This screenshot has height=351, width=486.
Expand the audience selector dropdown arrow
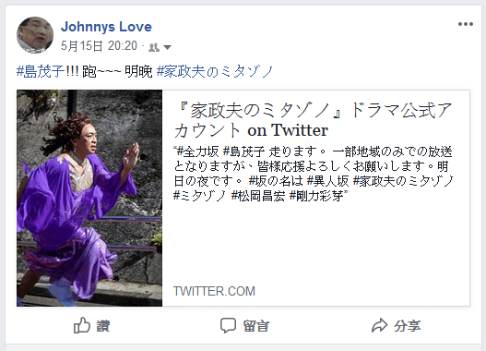coord(167,47)
